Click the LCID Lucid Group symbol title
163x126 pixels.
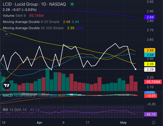(x=34, y=4)
